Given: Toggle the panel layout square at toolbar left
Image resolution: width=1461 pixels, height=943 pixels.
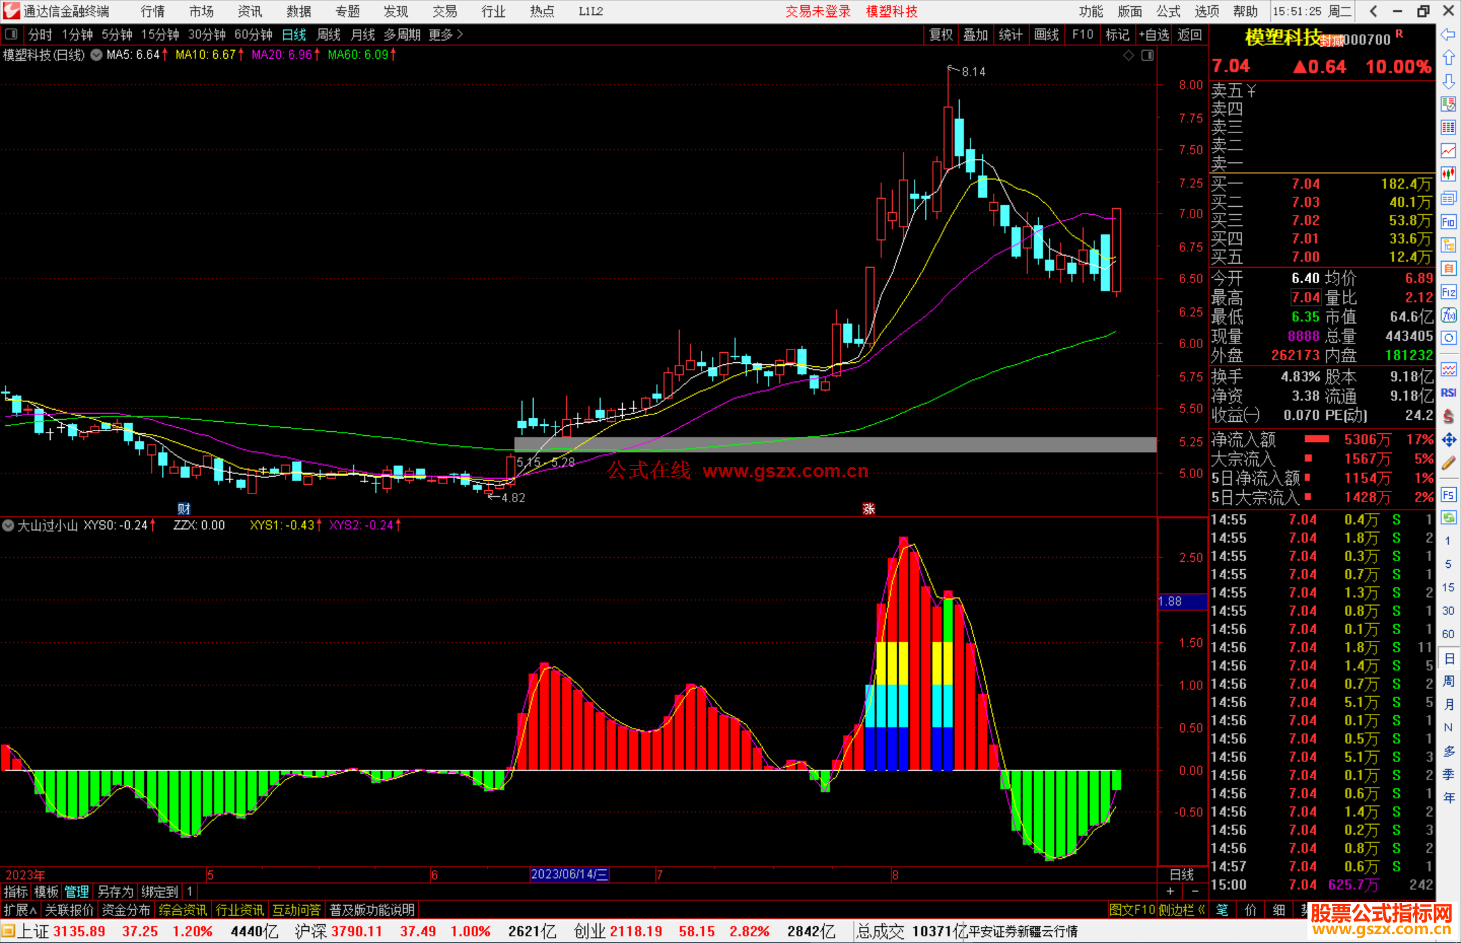Looking at the screenshot, I should pyautogui.click(x=11, y=34).
